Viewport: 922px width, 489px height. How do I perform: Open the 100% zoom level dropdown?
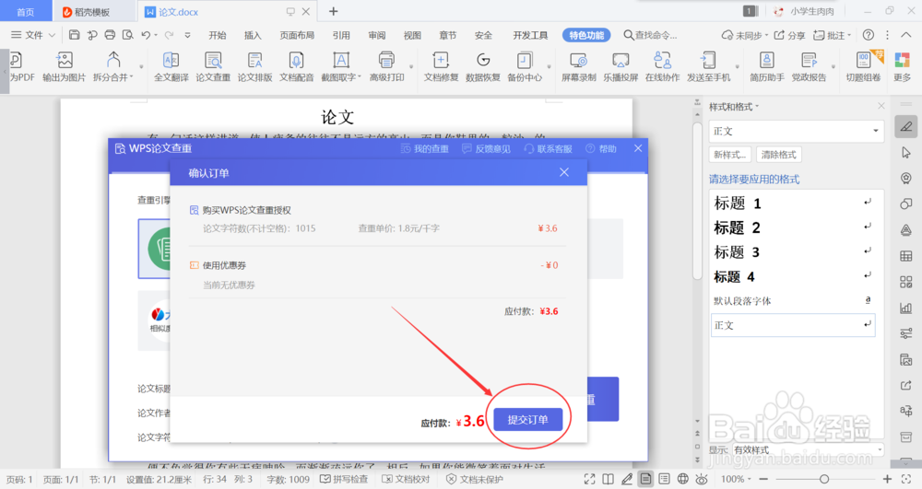[736, 479]
